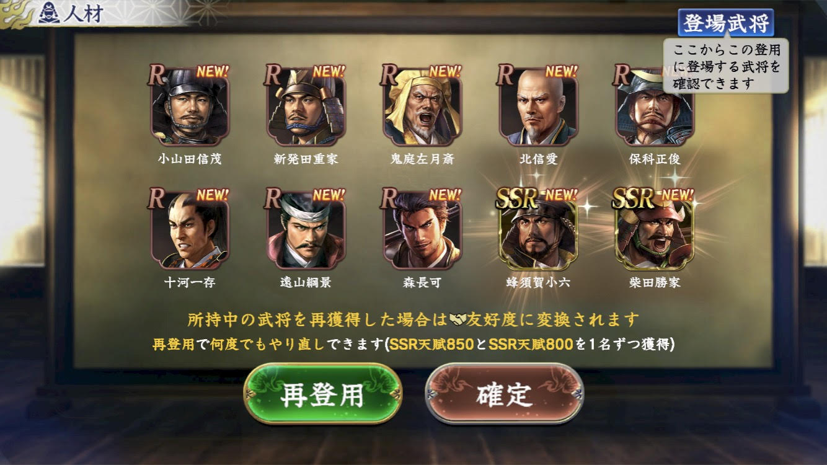Click the green 再登用 button
This screenshot has height=465, width=827.
pos(323,394)
